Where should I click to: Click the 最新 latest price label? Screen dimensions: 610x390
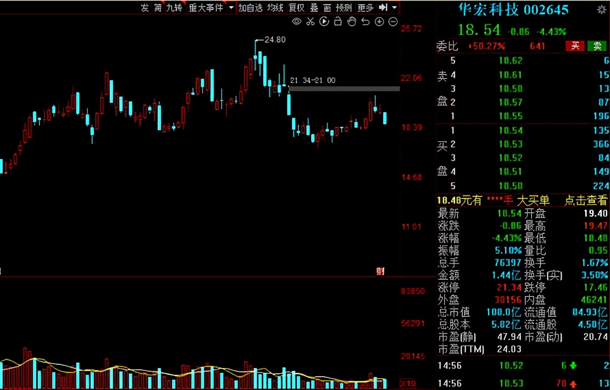point(448,214)
